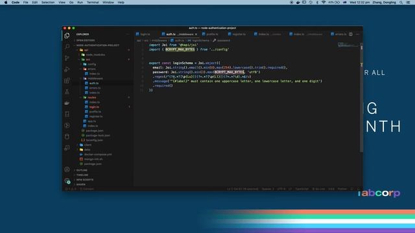Open the Selection menu
Screen dimensions: 415x233
coord(48,3)
